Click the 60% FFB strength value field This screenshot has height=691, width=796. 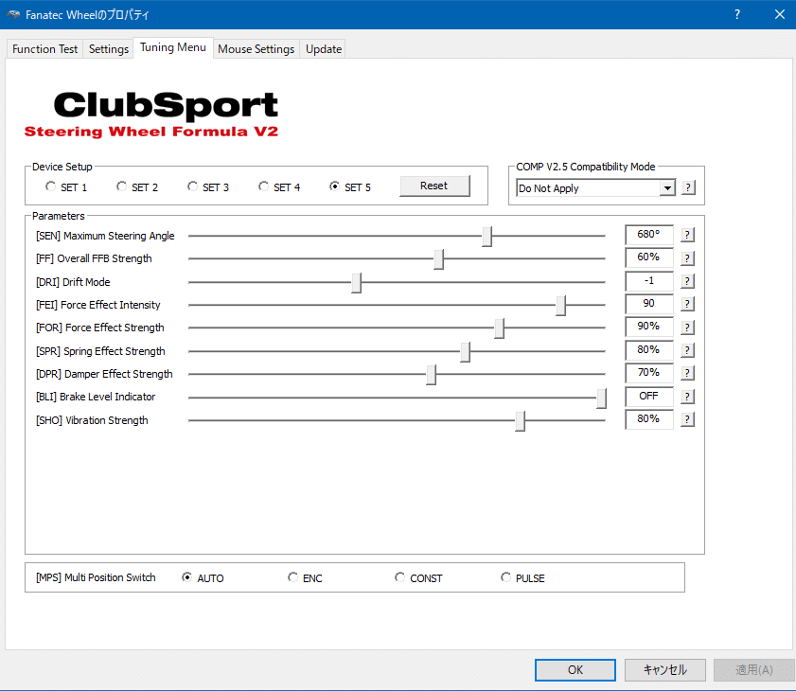click(648, 257)
